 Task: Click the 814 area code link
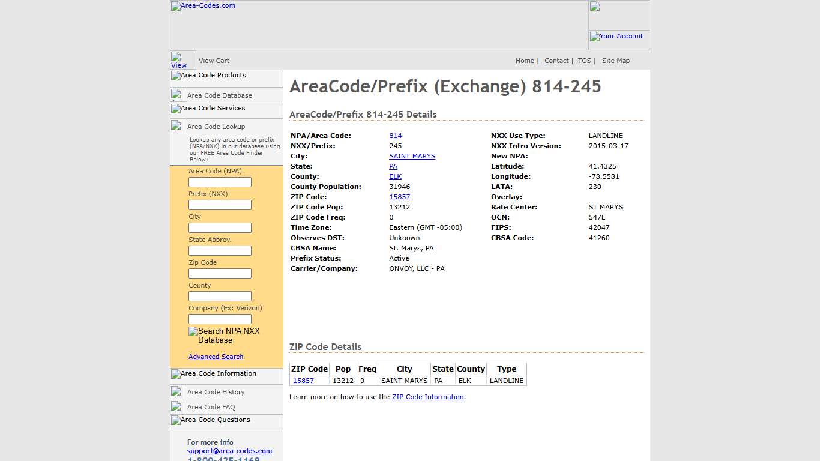[395, 136]
